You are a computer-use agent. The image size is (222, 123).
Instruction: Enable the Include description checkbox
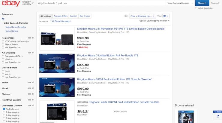196,8
